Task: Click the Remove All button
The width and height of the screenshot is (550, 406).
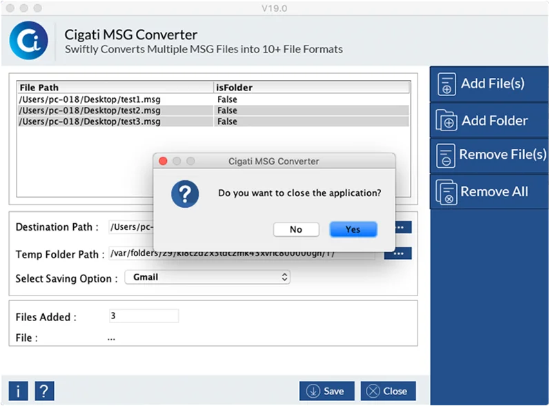Action: tap(489, 191)
